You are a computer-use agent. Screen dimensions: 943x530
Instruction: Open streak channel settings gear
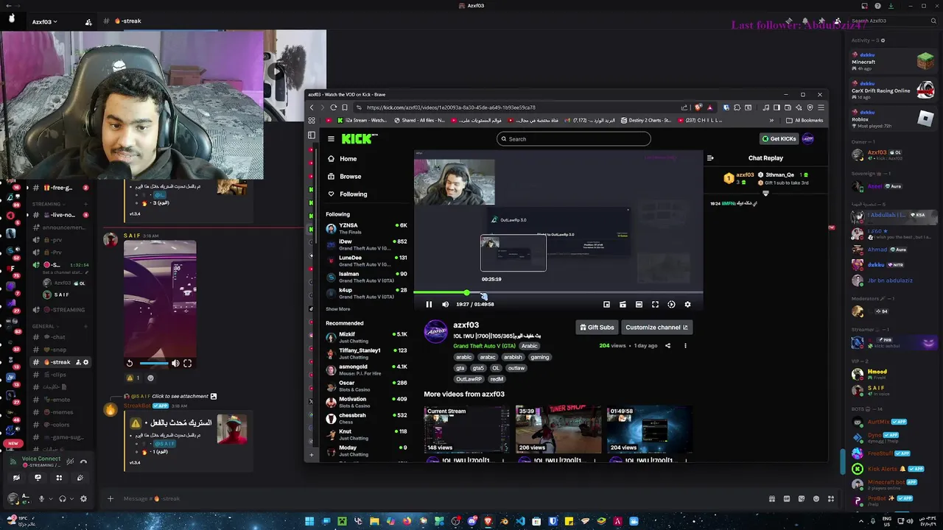[85, 362]
